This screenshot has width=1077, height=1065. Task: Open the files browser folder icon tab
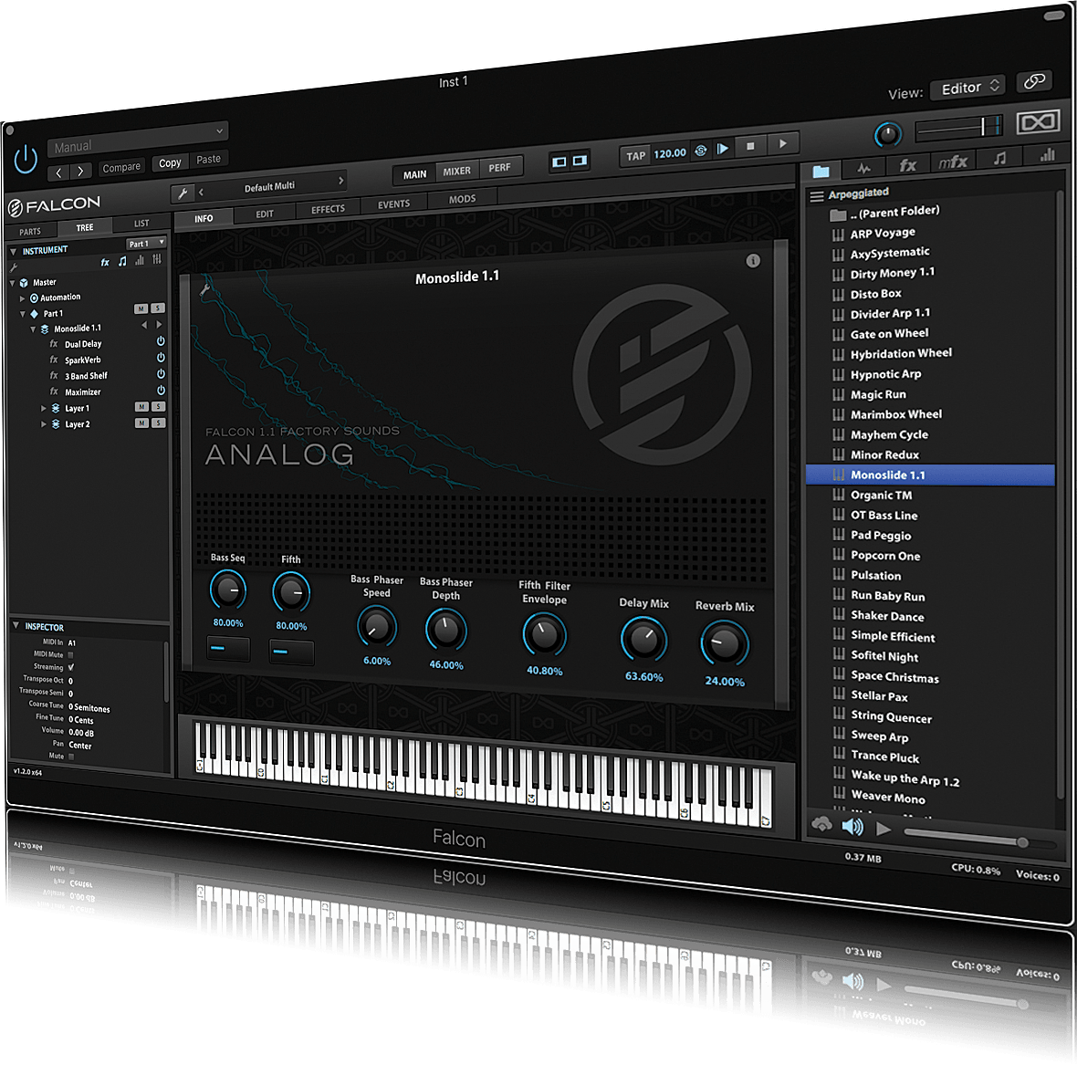click(821, 171)
